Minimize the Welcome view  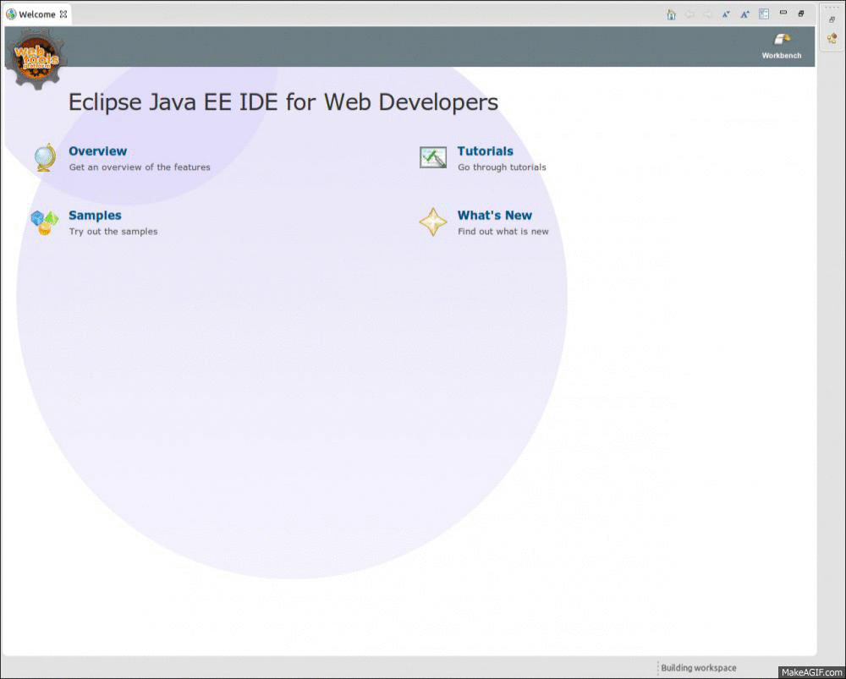(x=783, y=13)
